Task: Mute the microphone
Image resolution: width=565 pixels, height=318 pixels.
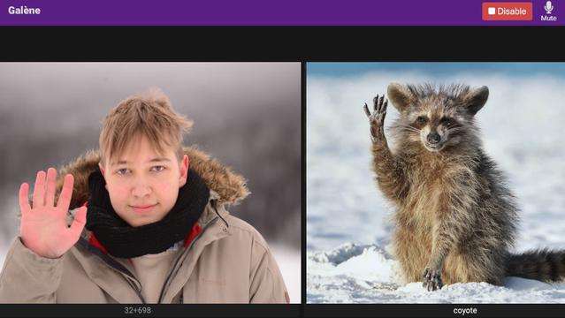Action: [548, 11]
